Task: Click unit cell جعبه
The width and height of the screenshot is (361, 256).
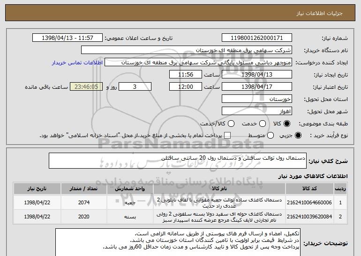Action: coord(130,202)
